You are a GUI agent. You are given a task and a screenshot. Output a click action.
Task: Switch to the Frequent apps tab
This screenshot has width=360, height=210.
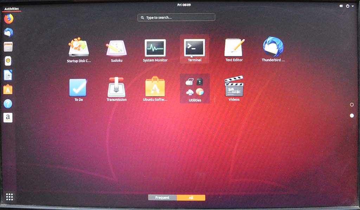[x=162, y=198]
